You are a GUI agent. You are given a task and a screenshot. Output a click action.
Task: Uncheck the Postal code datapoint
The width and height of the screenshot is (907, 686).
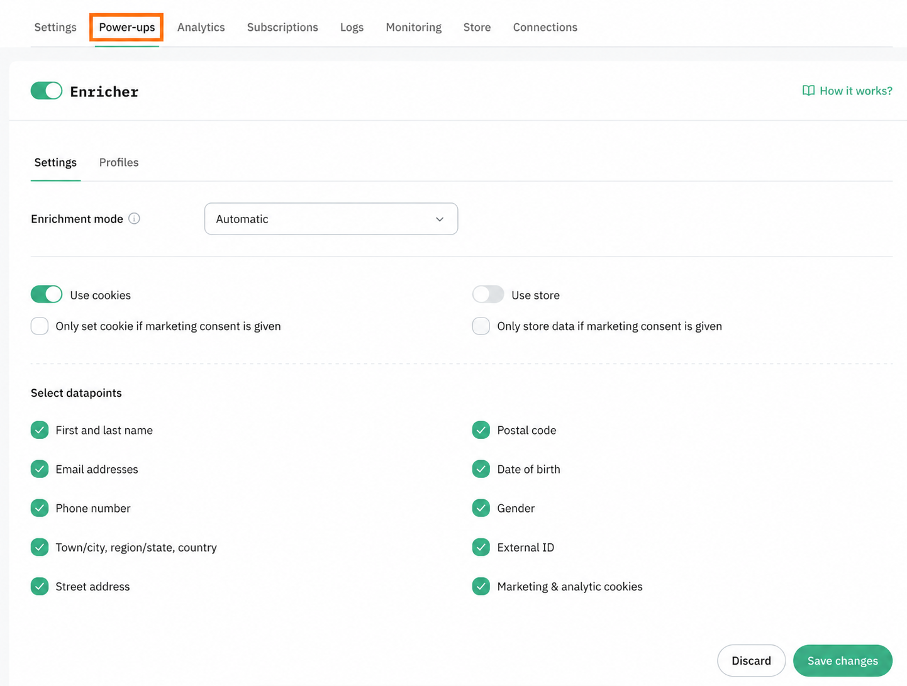pyautogui.click(x=481, y=430)
